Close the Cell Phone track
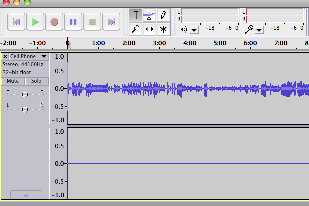This screenshot has height=206, width=309. [5, 57]
